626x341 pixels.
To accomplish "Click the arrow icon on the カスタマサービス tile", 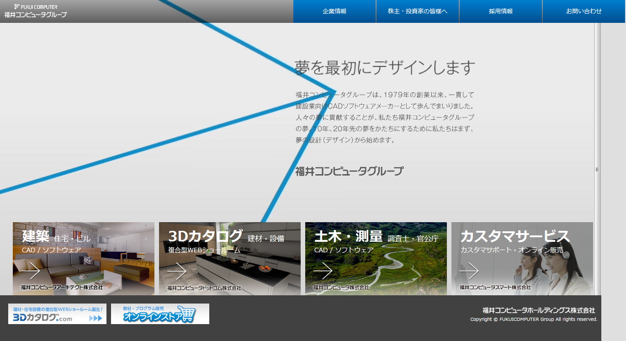I will 469,271.
